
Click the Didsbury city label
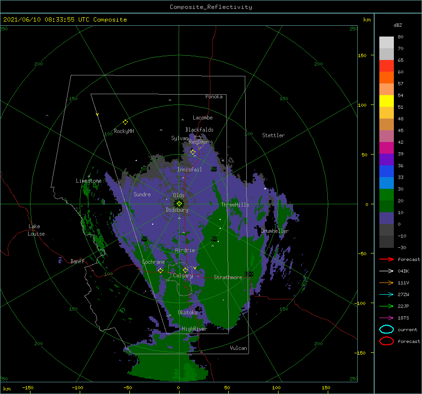click(x=177, y=210)
